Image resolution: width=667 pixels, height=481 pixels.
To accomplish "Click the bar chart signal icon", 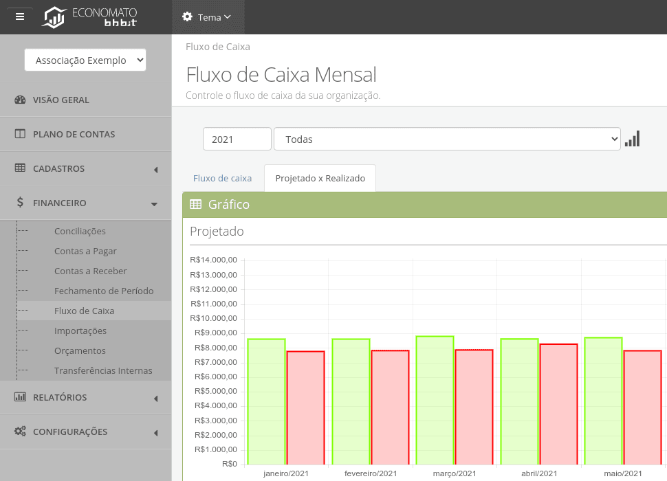I will [x=632, y=139].
